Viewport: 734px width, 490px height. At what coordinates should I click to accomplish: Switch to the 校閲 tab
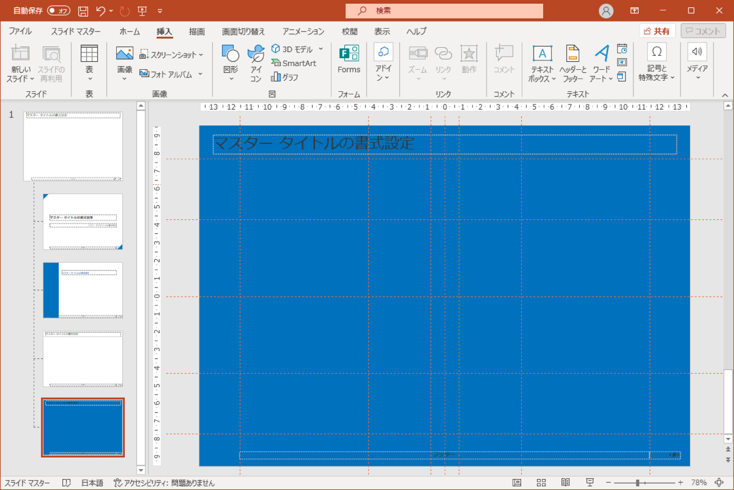click(x=350, y=31)
